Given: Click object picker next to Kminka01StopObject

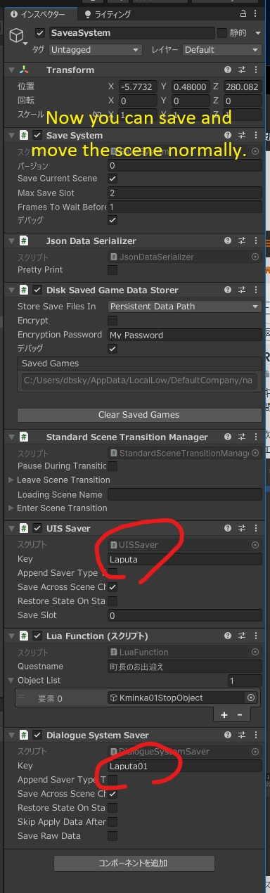Looking at the screenshot, I should (x=251, y=698).
